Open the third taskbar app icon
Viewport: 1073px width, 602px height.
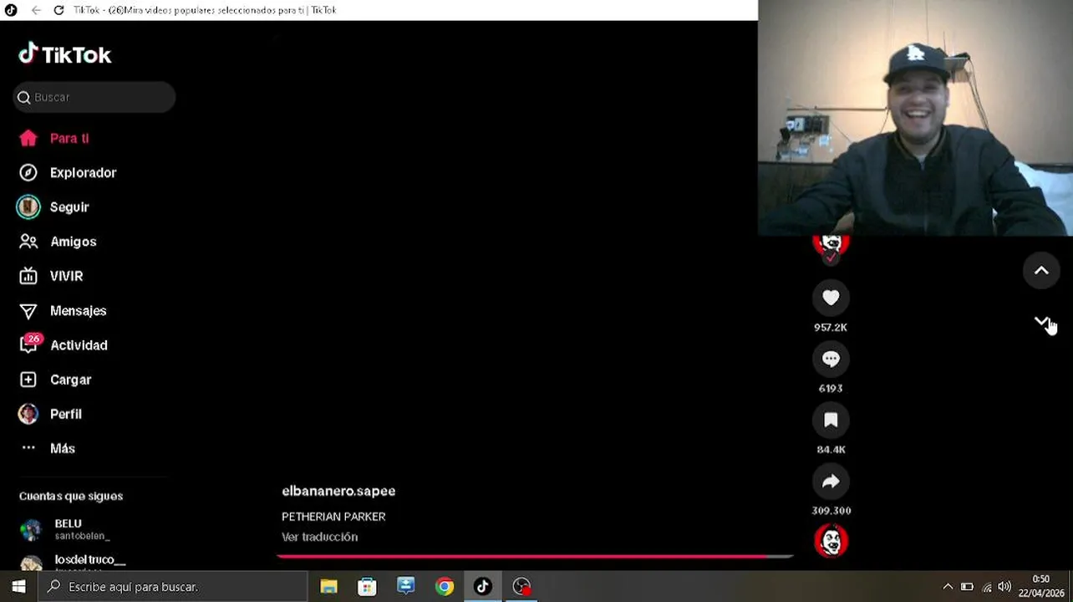click(x=406, y=586)
